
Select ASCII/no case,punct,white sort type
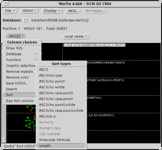pos(61,111)
